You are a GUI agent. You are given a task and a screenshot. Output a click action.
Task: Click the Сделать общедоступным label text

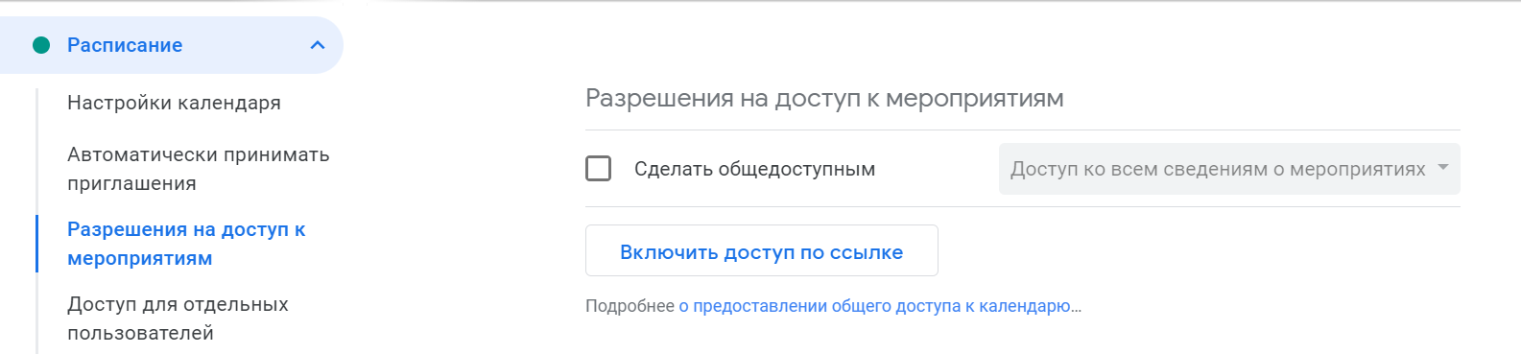click(754, 169)
